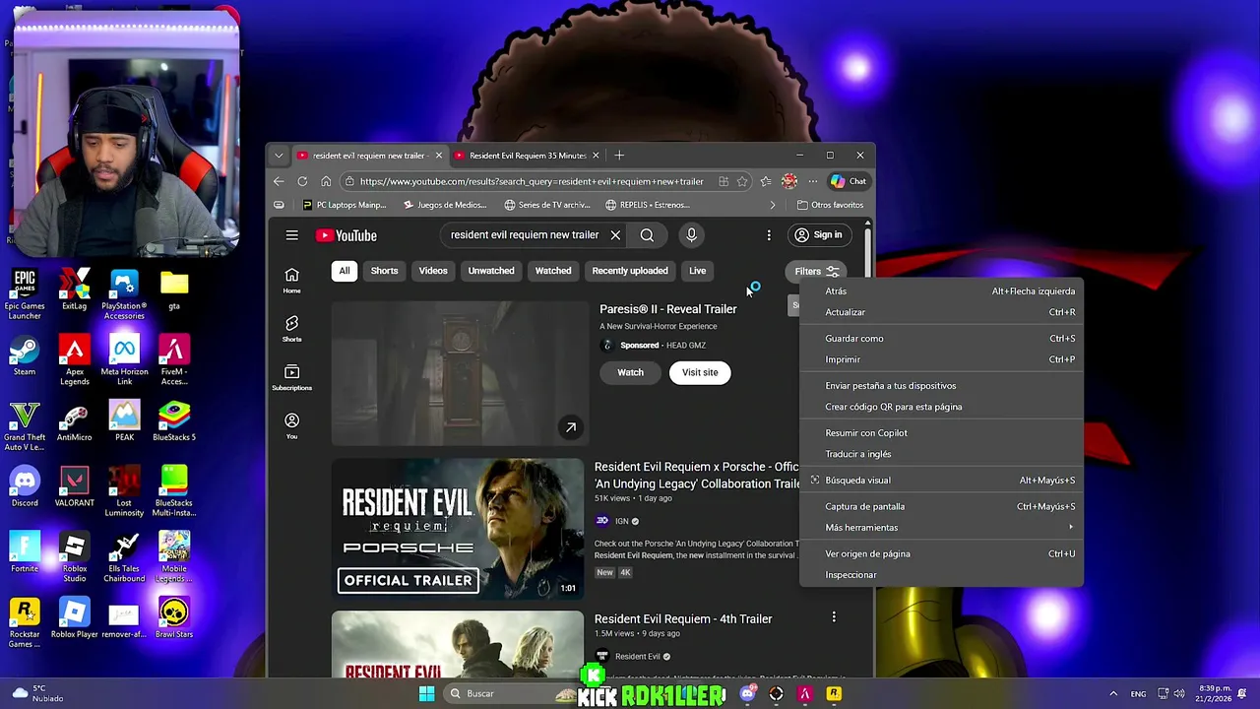Image resolution: width=1260 pixels, height=709 pixels.
Task: Click the browser address bar URL
Action: [x=532, y=181]
